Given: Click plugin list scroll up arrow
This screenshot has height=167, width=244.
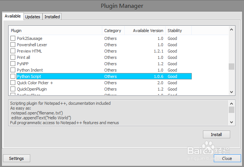Looking at the screenshot, I should pyautogui.click(x=232, y=29).
